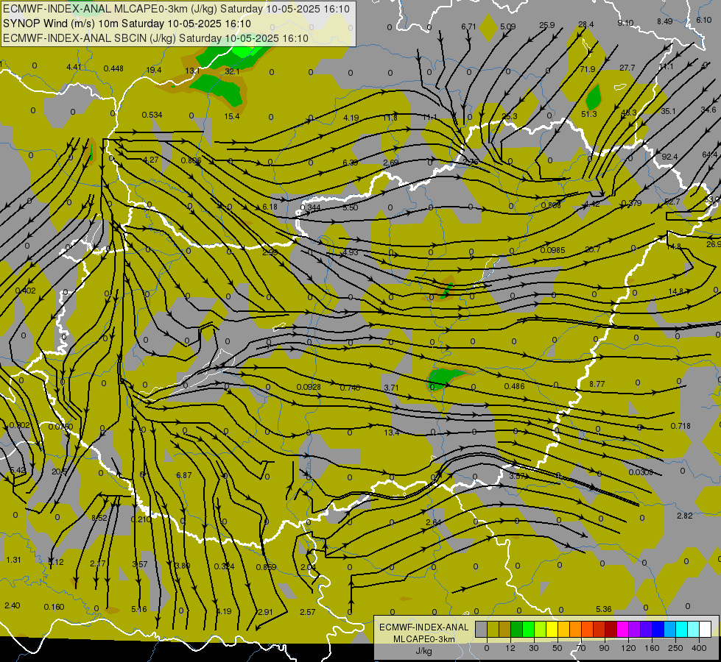Click the 0.0985 value label
721x662 pixels.
point(552,250)
